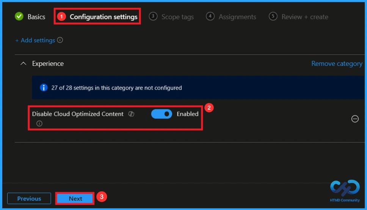
Task: Click the Enabled label text
Action: click(187, 114)
